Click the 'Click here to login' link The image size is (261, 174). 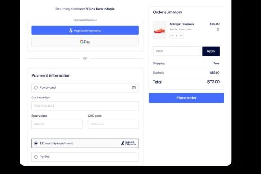[101, 9]
